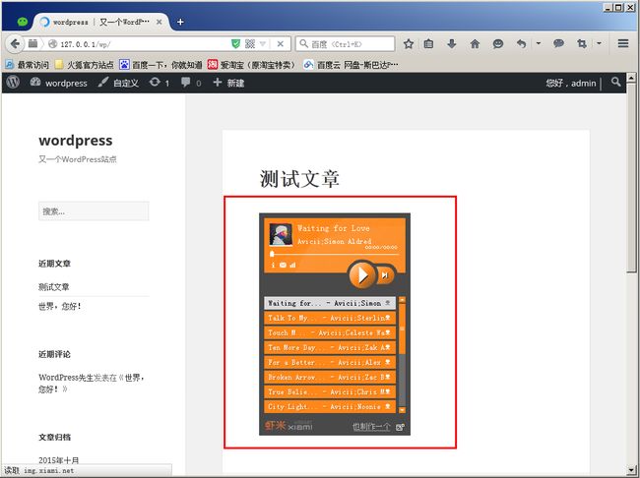
Task: Expand the dropdown next to the crop icon
Action: click(x=599, y=43)
